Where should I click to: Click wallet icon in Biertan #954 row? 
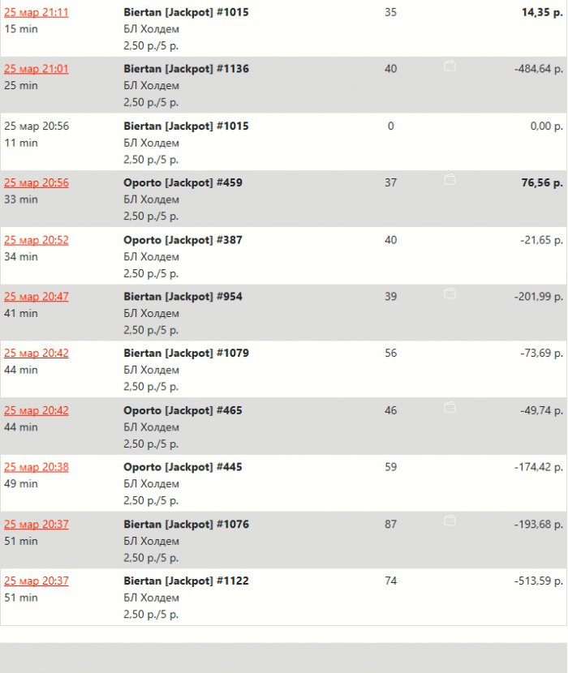coord(450,294)
